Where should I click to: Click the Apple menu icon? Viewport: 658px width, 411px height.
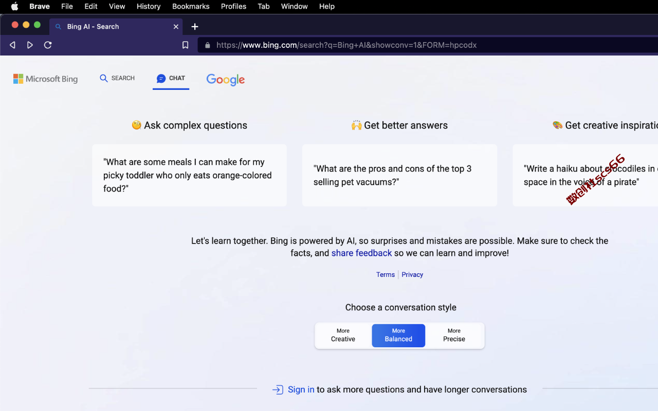coord(14,6)
